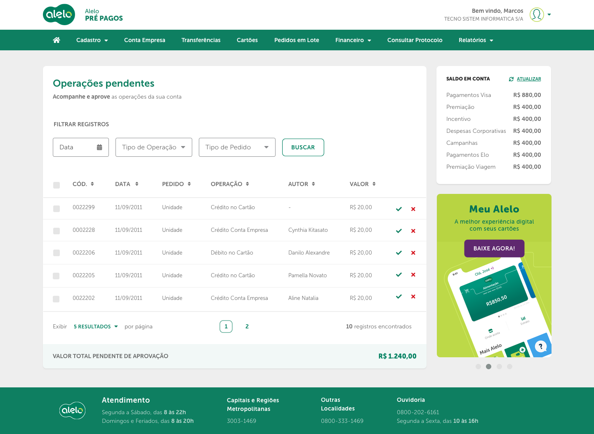594x434 pixels.
Task: Open Cartões menu item
Action: 247,40
